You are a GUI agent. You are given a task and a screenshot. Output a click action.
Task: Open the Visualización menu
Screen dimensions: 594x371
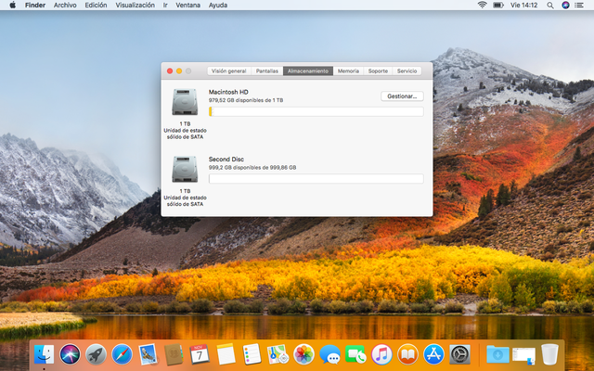point(135,6)
